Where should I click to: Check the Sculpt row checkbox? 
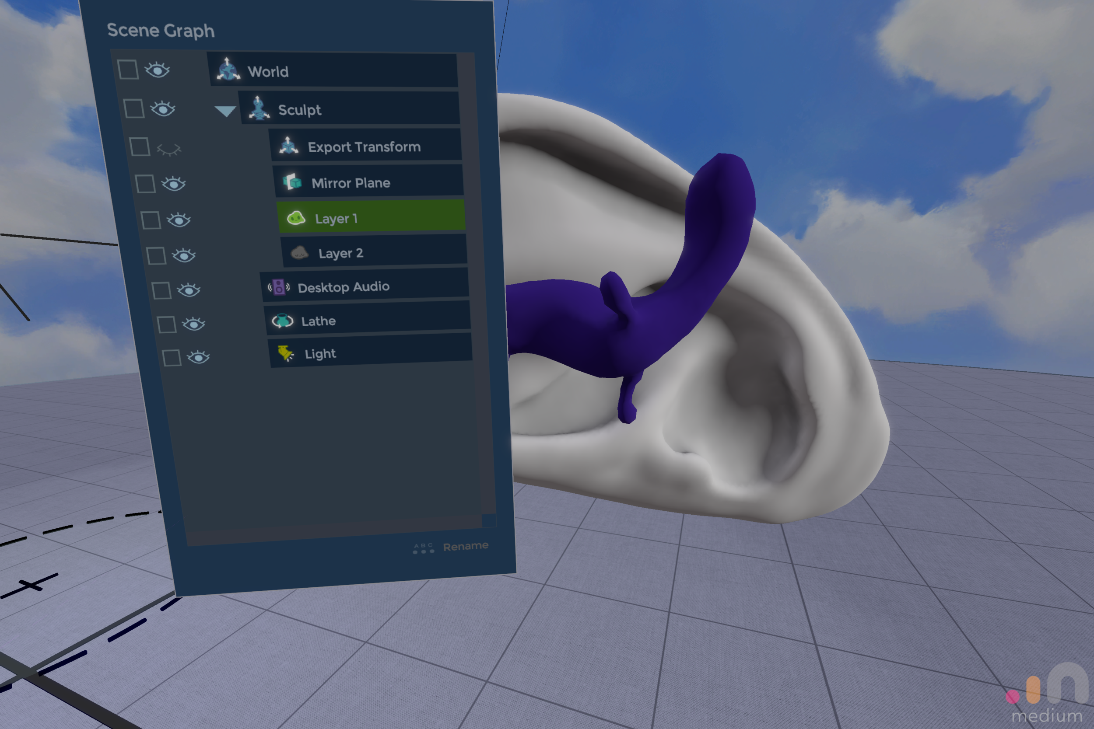point(134,108)
